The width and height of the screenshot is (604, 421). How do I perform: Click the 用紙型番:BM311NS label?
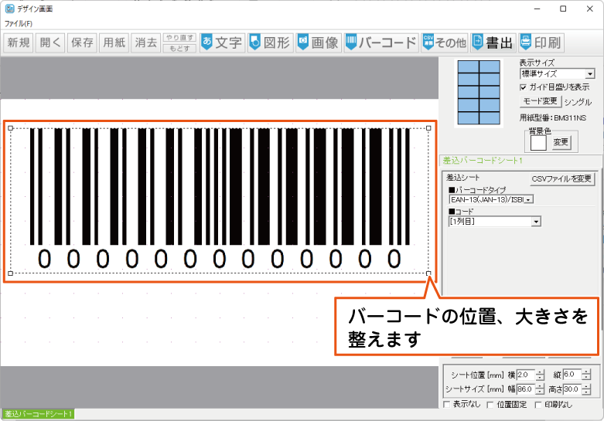click(x=553, y=117)
